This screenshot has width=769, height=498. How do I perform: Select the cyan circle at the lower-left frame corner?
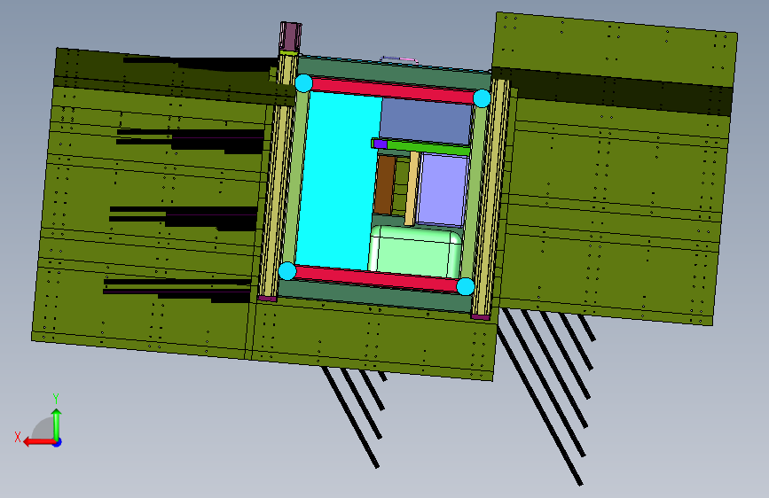pos(287,271)
